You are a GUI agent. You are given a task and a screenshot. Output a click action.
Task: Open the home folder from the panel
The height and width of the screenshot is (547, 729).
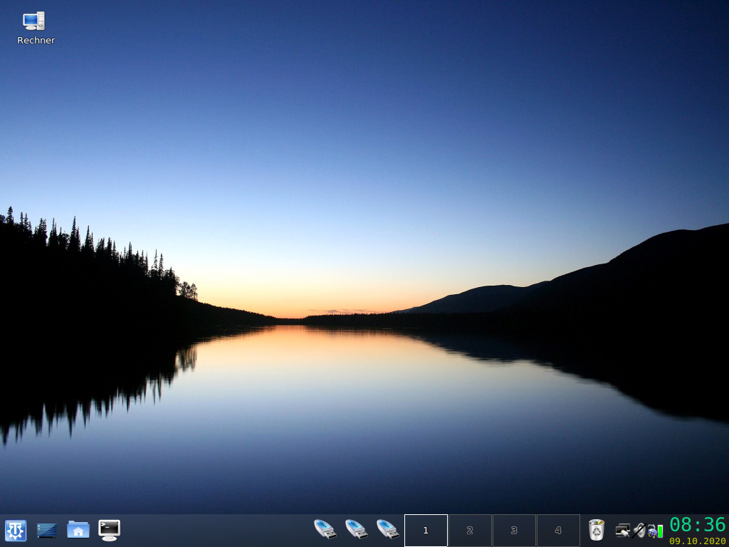78,530
